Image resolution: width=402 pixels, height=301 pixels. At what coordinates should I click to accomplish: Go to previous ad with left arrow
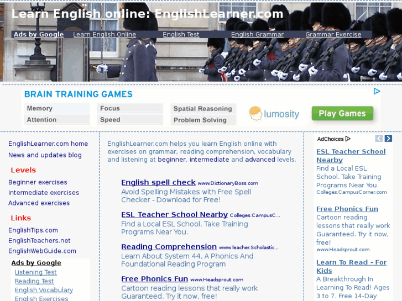click(x=379, y=139)
